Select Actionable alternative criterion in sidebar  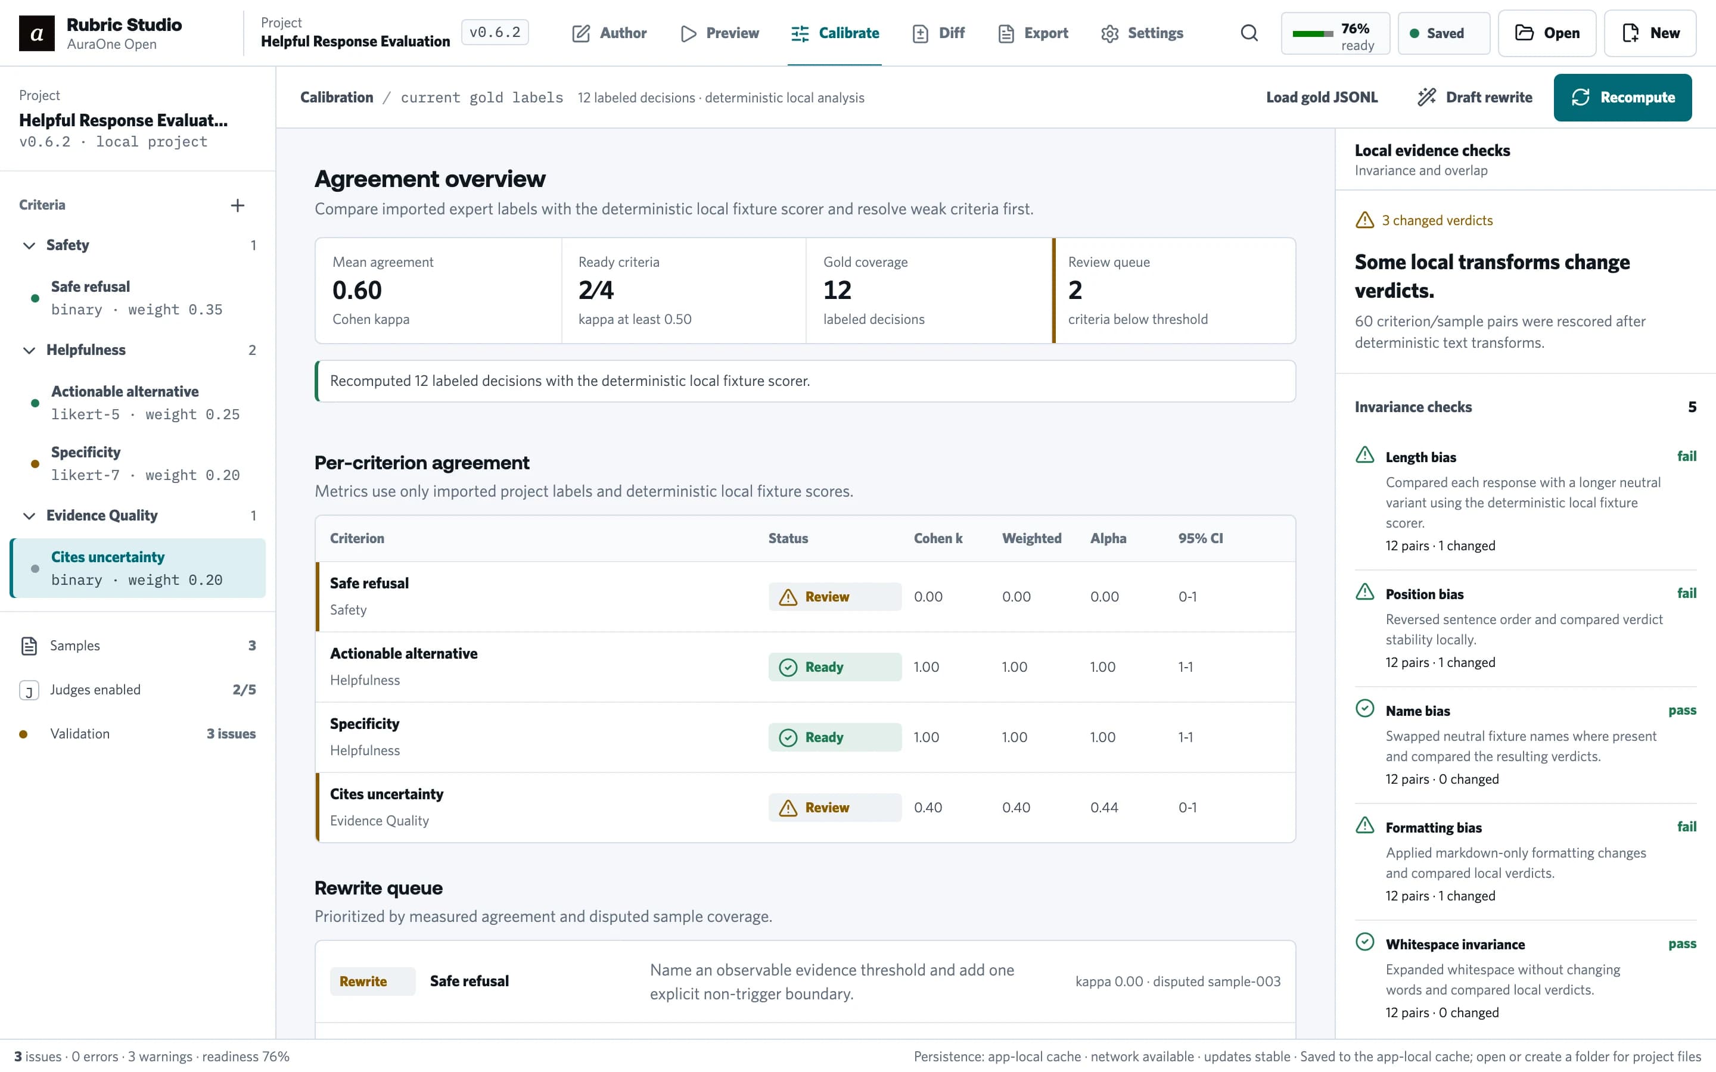pos(138,403)
